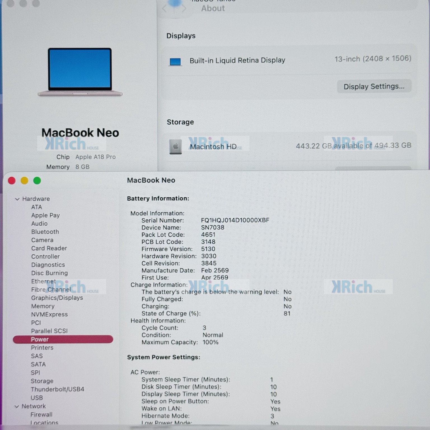This screenshot has width=430, height=430.
Task: Show Memory hardware information
Action: [43, 306]
